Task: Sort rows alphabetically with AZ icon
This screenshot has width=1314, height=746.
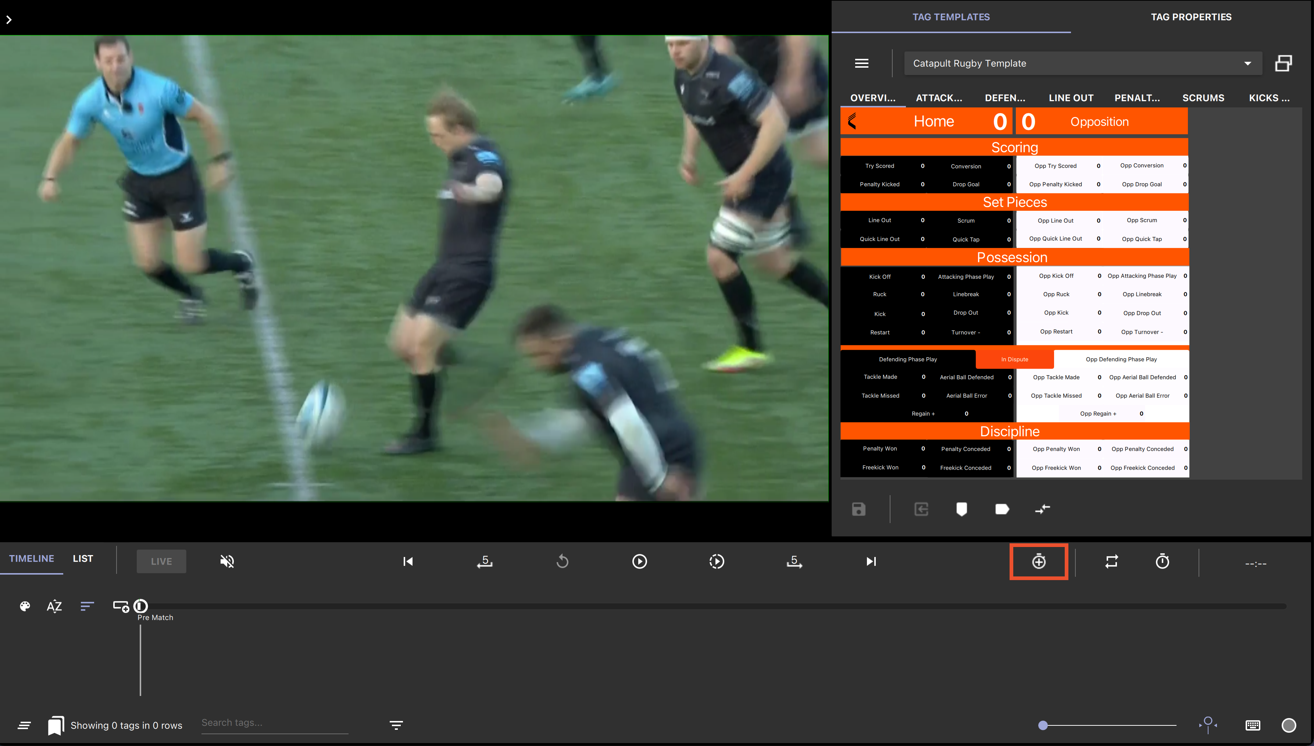Action: 54,607
